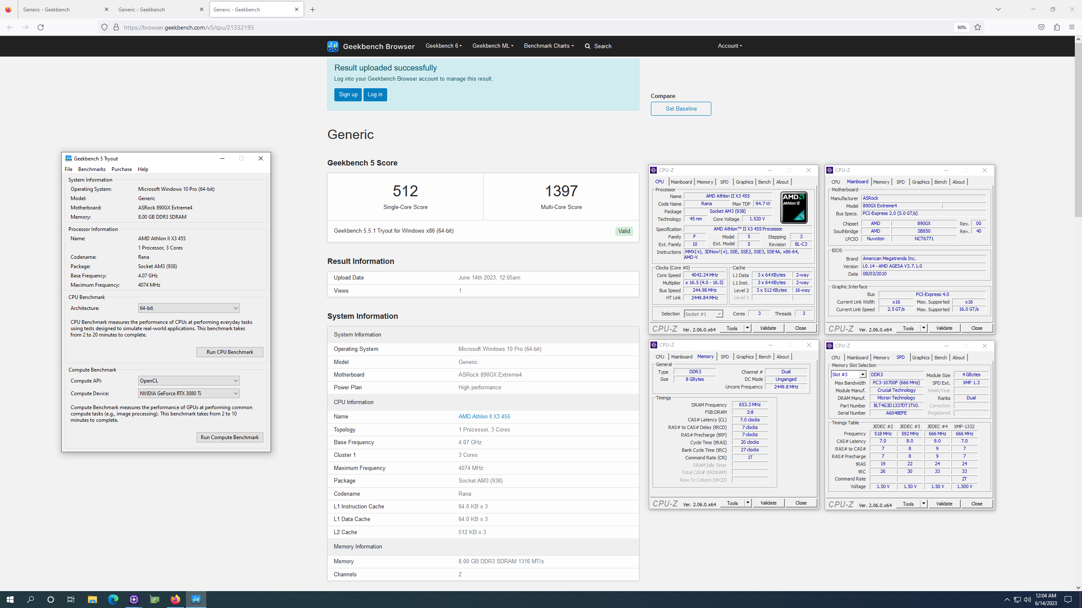
Task: Click Run Compute Benchmark button
Action: coord(230,437)
